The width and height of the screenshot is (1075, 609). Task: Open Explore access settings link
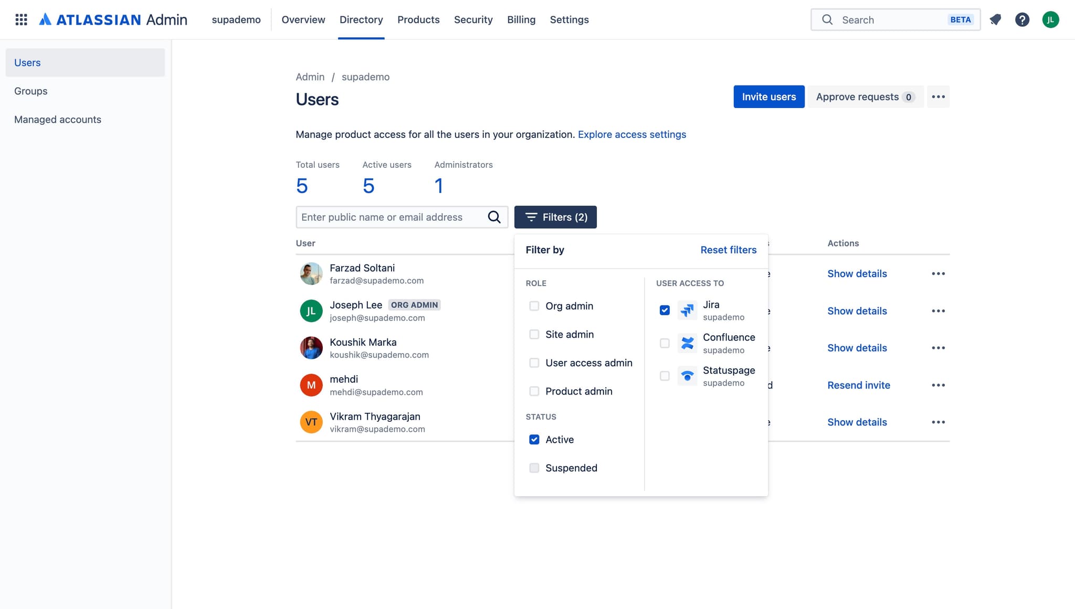coord(631,134)
